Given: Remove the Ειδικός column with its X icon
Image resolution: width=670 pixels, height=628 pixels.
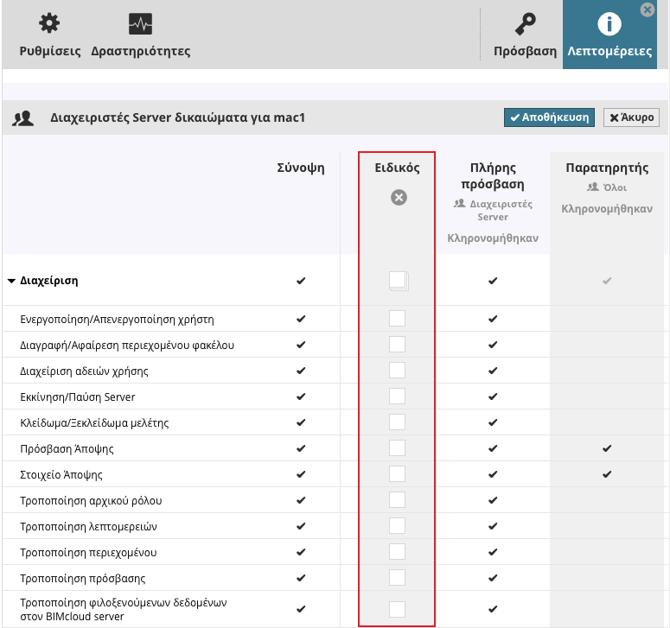Looking at the screenshot, I should click(x=398, y=198).
